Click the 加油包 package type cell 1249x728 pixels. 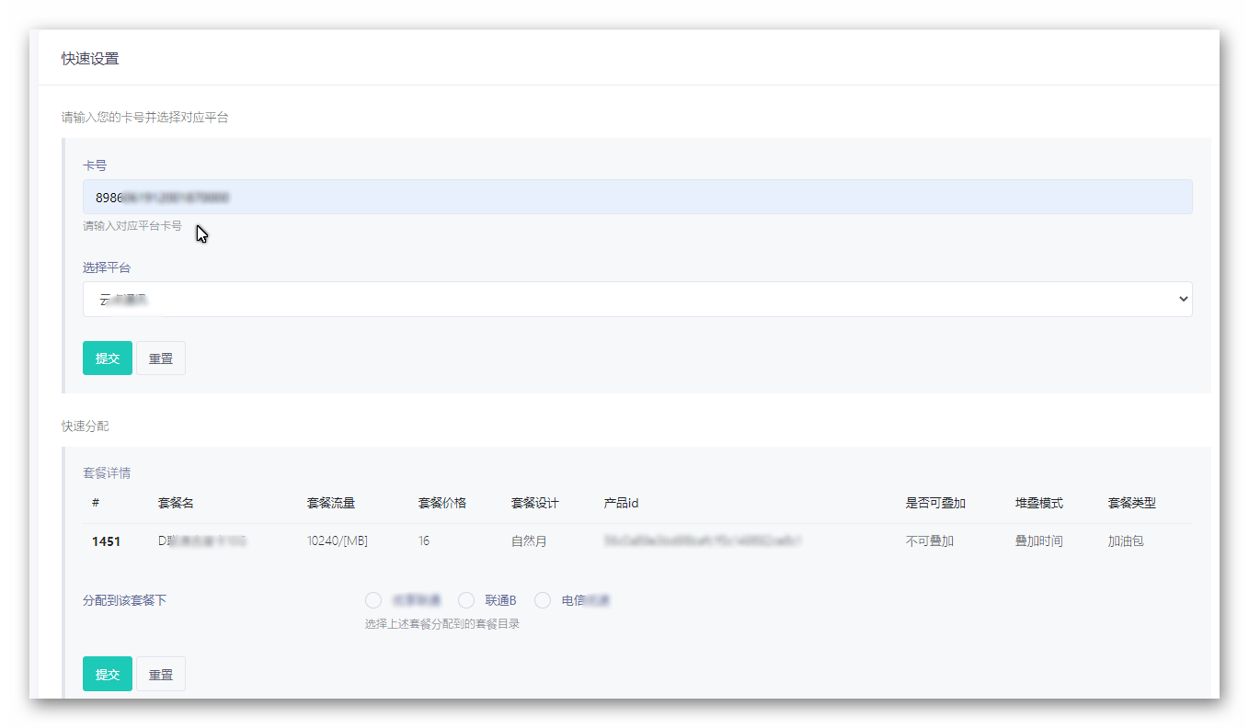click(1126, 541)
